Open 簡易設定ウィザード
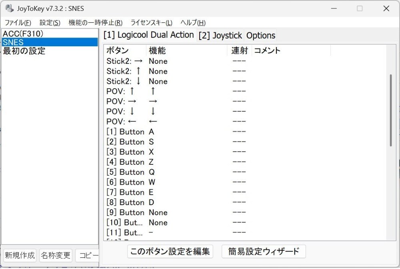 [x=264, y=251]
